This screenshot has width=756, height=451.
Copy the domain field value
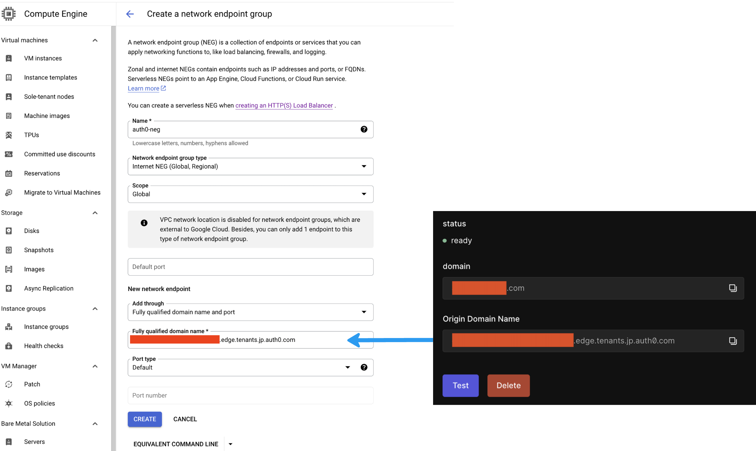tap(733, 288)
